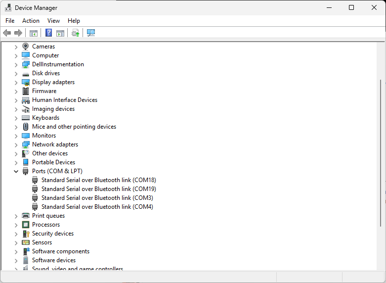Screen dimensions: 386x283
Task: Expand the DellInstrumentation node
Action: (x=16, y=65)
